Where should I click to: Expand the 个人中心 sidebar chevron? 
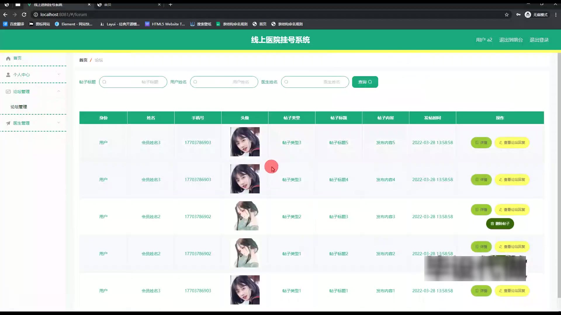pos(59,74)
